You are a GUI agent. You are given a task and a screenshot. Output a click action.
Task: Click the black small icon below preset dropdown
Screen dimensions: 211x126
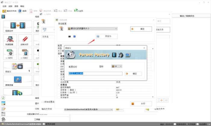[x=69, y=36]
